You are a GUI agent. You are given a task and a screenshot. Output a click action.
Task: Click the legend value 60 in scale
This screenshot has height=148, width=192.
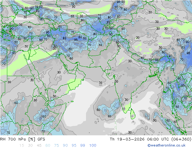click(48, 146)
